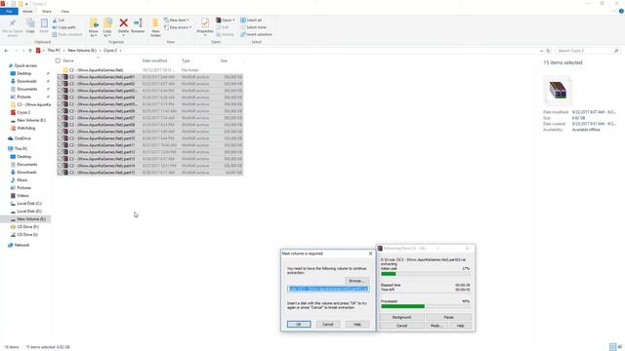
Task: Click the volume path input field
Action: 328,289
